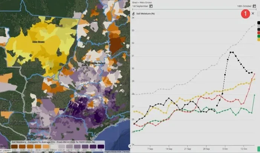This screenshot has height=153, width=260.
Task: Click the final data point of the red line
Action: click(x=254, y=74)
